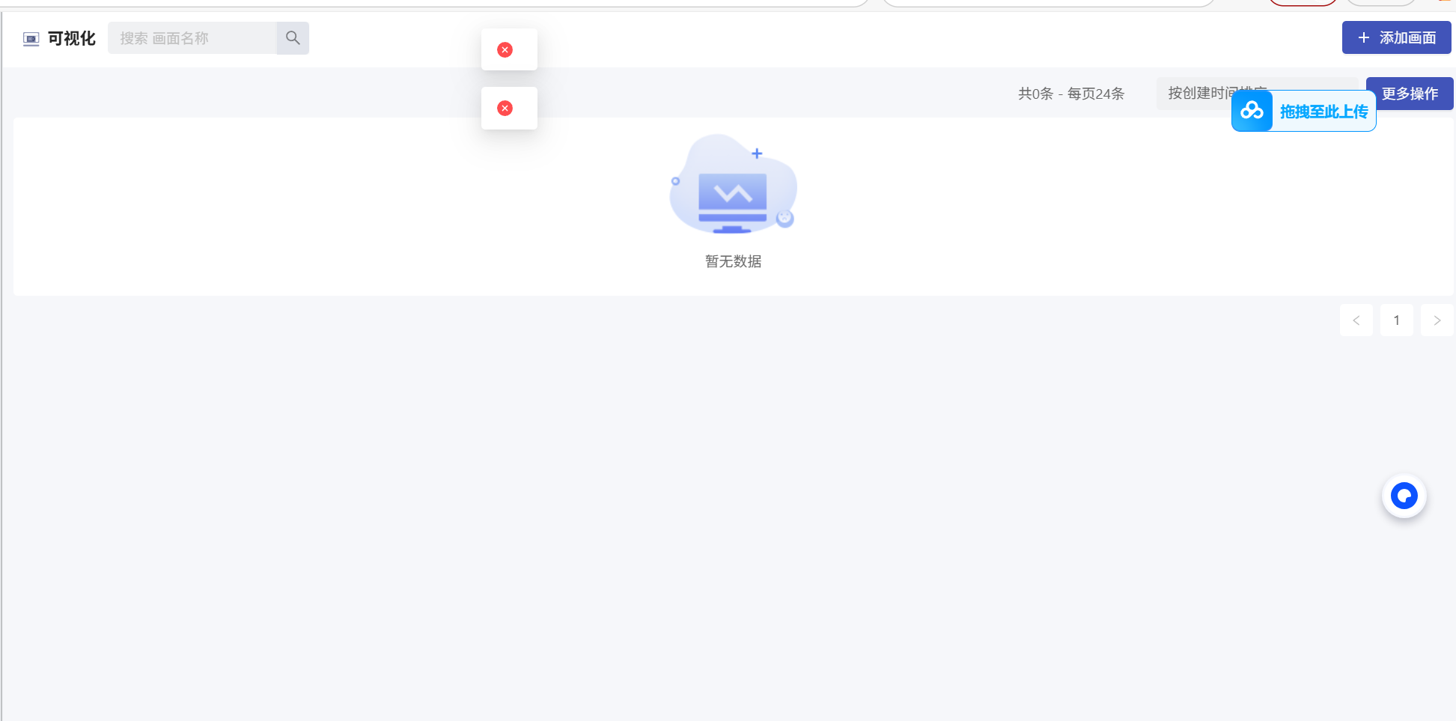
Task: Click the monitor icon beside 可视化 title
Action: 31,38
